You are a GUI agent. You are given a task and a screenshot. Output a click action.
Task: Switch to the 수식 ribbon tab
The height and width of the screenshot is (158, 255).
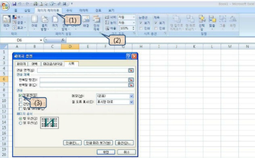pos(69,10)
